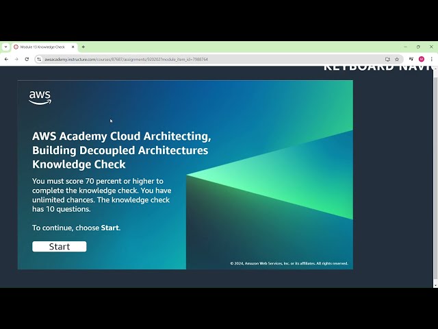Start the knowledge check with the Start button
Image resolution: width=438 pixels, height=329 pixels.
tap(60, 247)
